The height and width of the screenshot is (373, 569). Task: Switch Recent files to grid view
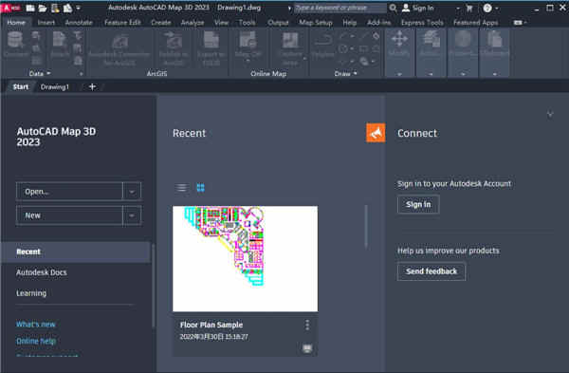200,188
